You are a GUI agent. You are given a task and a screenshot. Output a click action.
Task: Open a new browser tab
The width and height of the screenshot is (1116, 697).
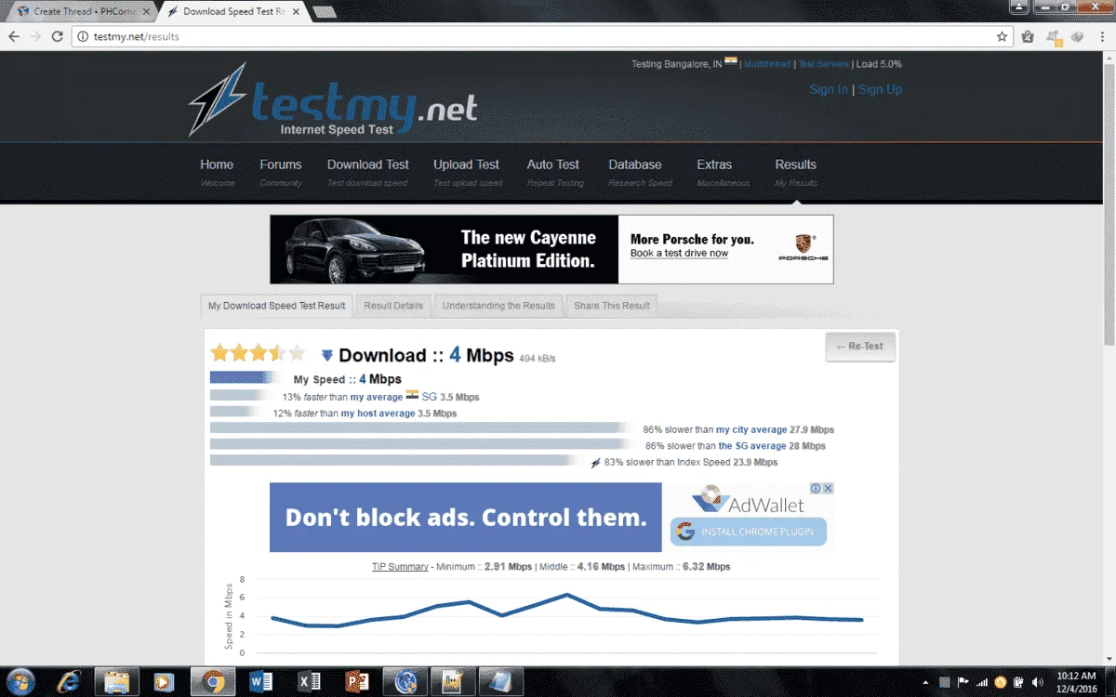click(325, 12)
